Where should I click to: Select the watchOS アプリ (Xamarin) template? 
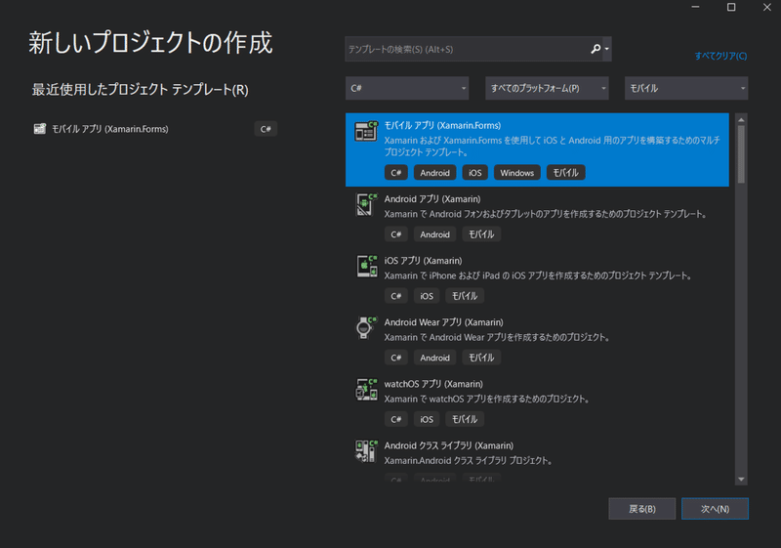[x=537, y=402]
